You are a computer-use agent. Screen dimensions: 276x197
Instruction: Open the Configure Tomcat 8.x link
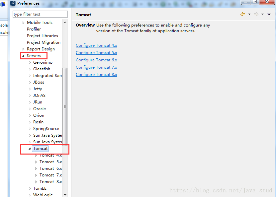(x=96, y=75)
